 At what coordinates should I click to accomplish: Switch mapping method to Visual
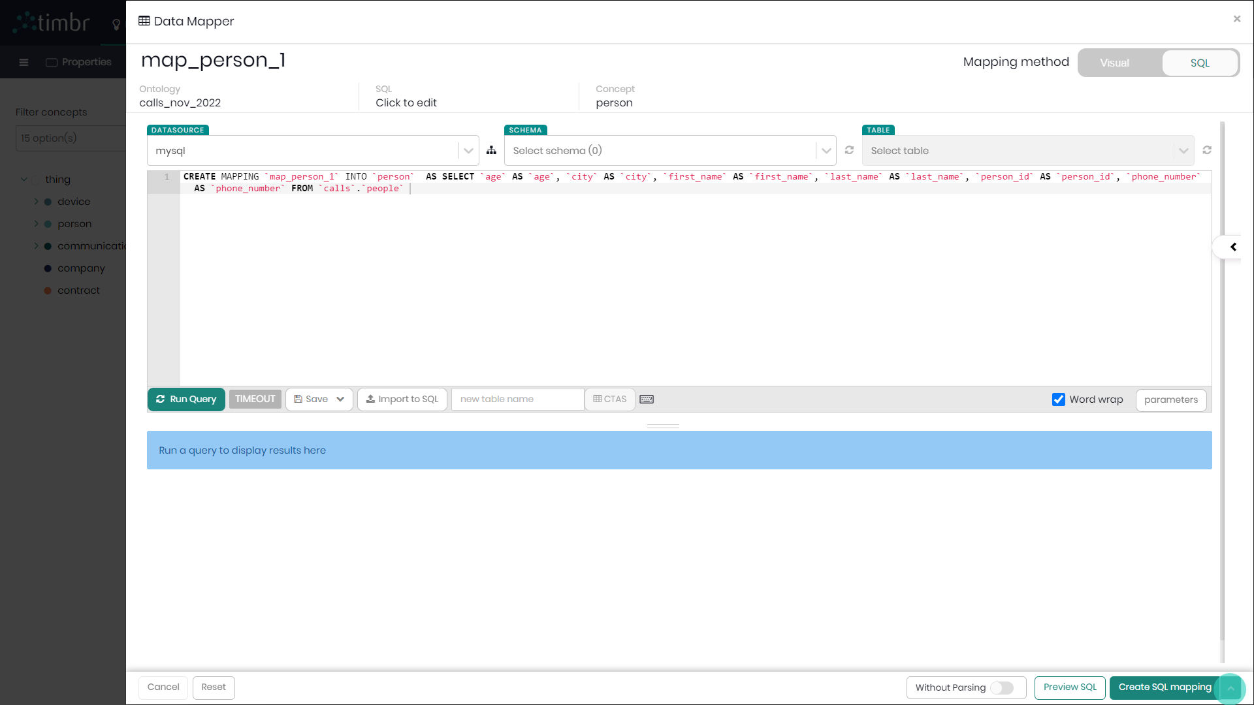point(1114,63)
